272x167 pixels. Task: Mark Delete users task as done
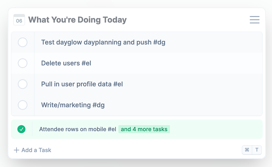23,63
